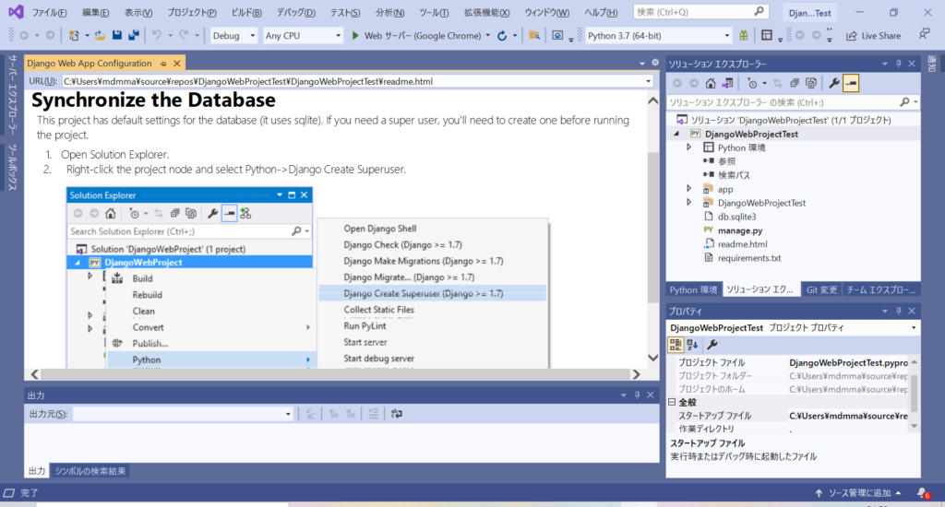Toggle the Preview Selected Items button
The image size is (945, 507).
point(851,83)
